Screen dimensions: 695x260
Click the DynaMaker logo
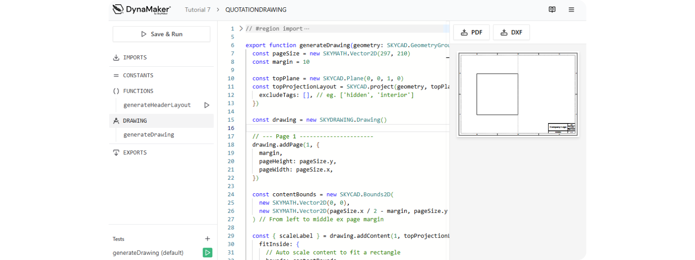[x=142, y=10]
